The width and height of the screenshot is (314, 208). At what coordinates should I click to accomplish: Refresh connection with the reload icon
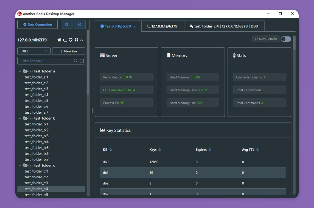coord(71,40)
